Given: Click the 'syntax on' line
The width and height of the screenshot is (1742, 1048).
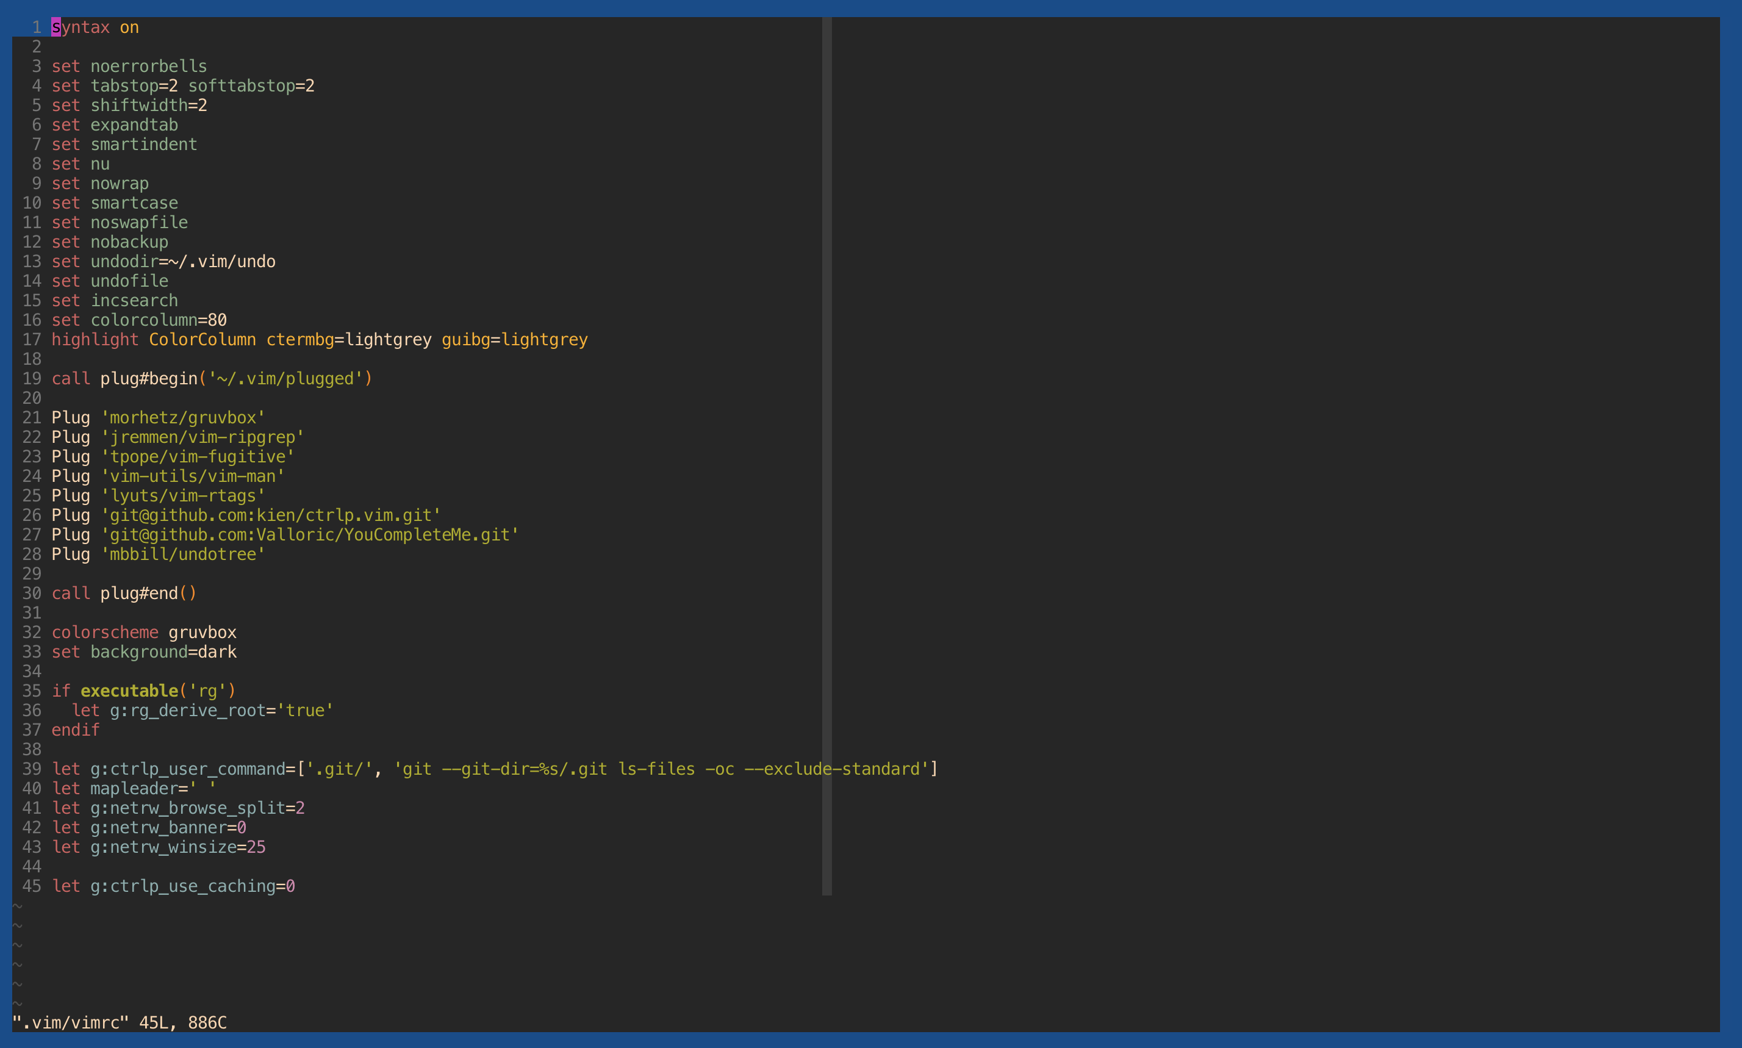Looking at the screenshot, I should tap(95, 27).
